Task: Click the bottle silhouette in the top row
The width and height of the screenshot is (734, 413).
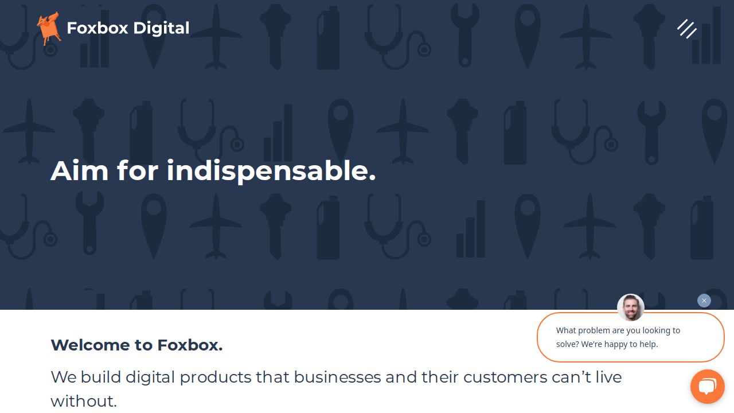Action: click(x=328, y=38)
